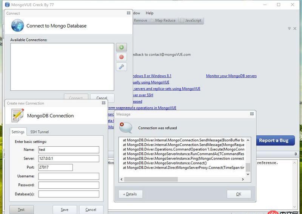The width and height of the screenshot is (302, 214).
Task: Click the globe icon in Connect dialog
Action: [17, 25]
